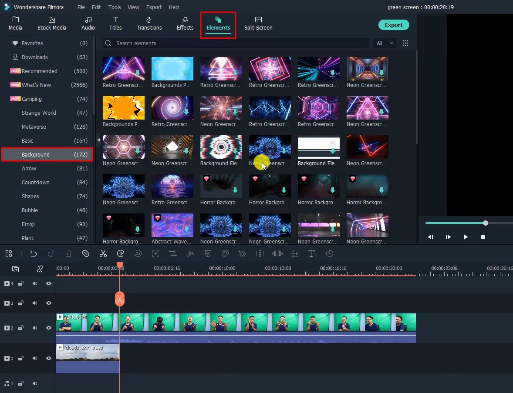Open the Adjust sliders icon in toolbar
Image resolution: width=513 pixels, height=393 pixels.
click(295, 253)
